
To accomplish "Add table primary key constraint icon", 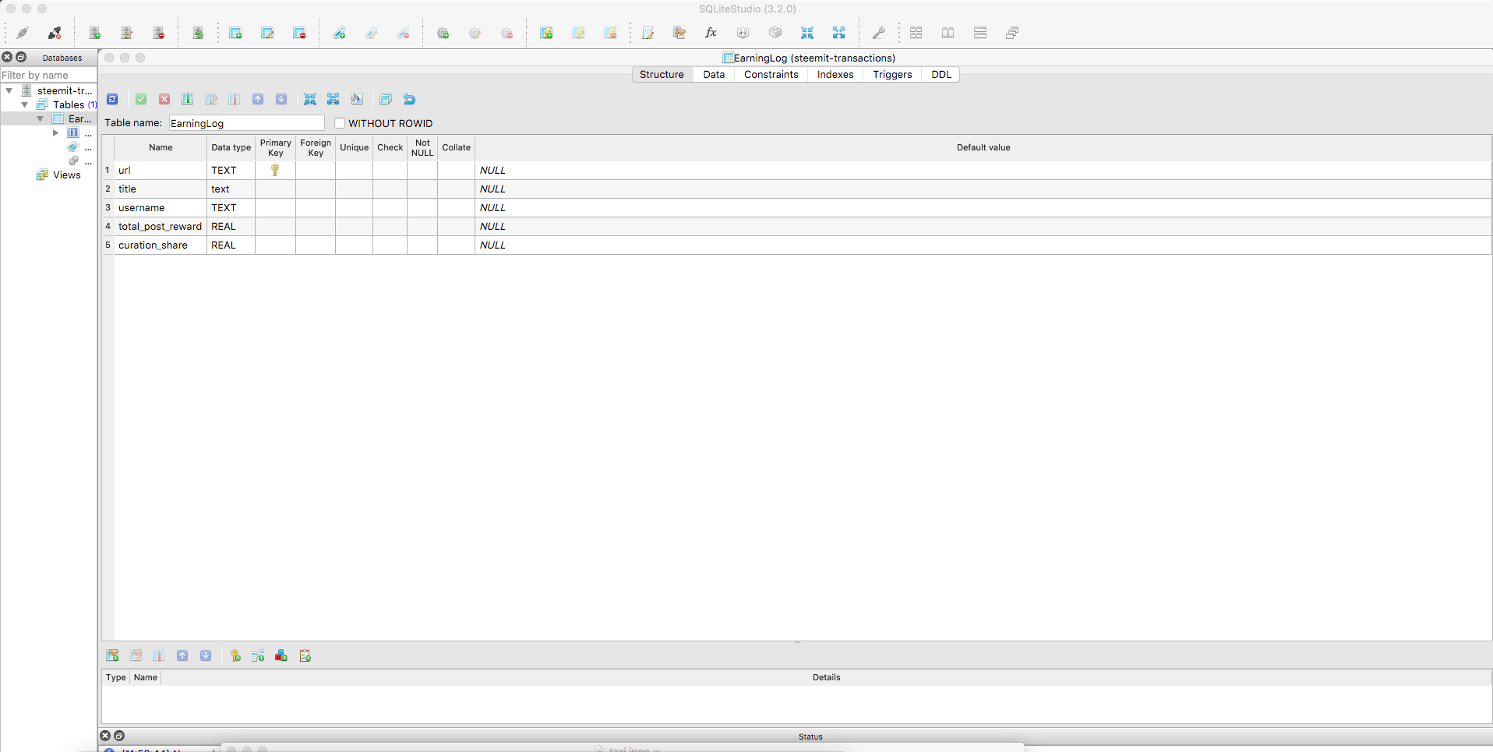I will click(235, 655).
